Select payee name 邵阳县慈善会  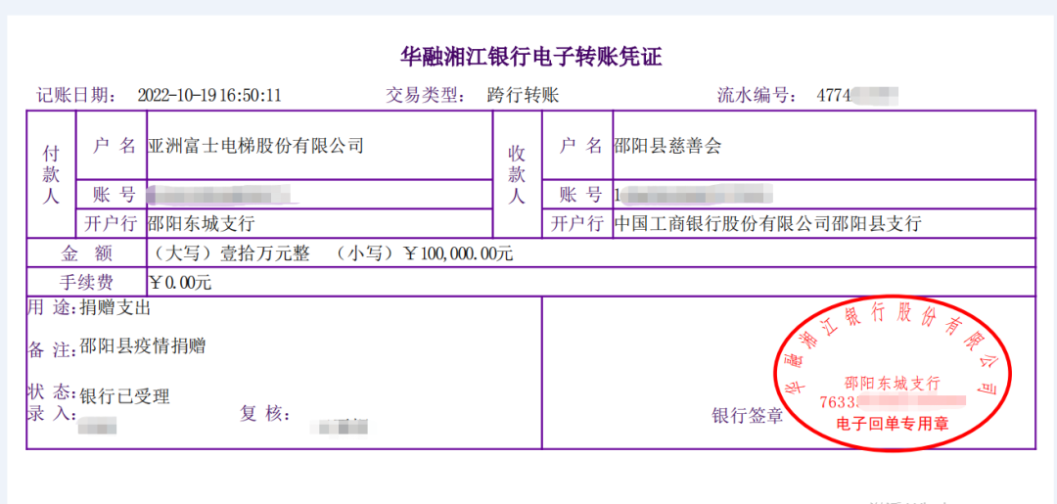tap(667, 145)
